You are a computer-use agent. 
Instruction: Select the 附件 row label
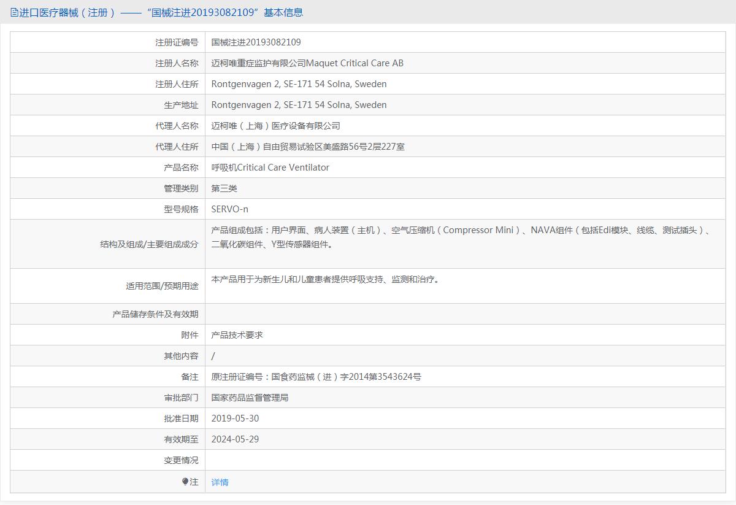[x=190, y=335]
